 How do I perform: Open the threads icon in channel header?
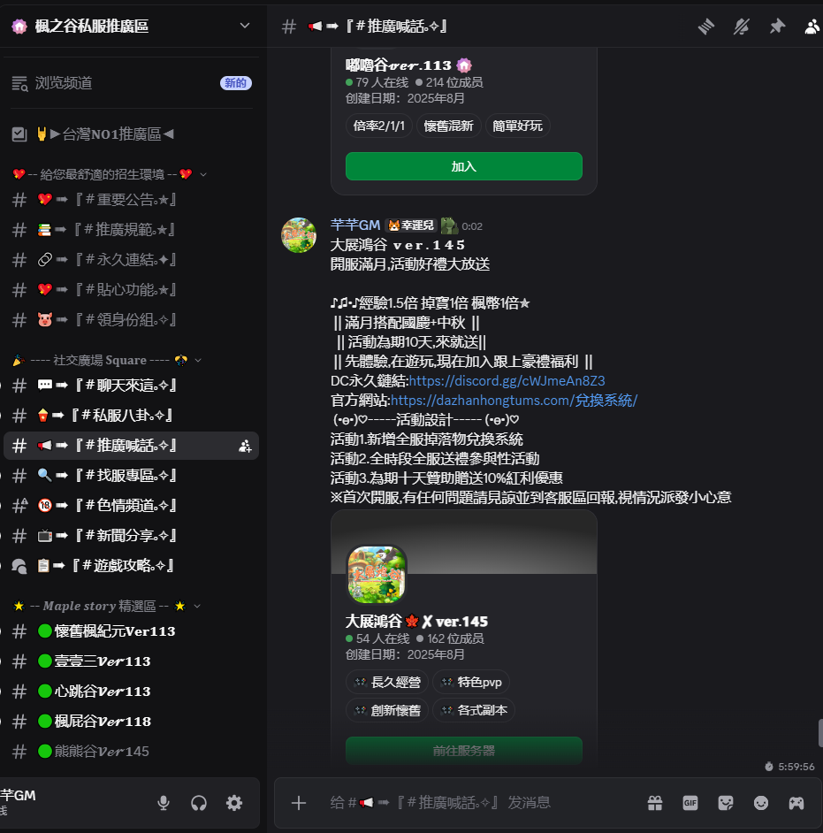pos(705,26)
